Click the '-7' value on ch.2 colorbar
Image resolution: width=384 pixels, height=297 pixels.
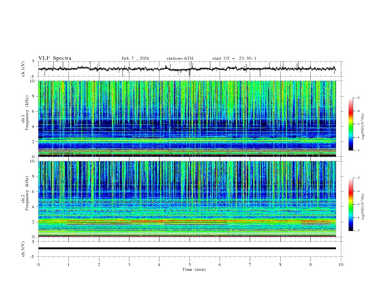tap(357, 231)
